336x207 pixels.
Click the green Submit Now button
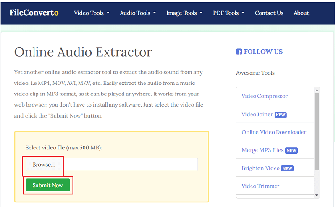48,185
